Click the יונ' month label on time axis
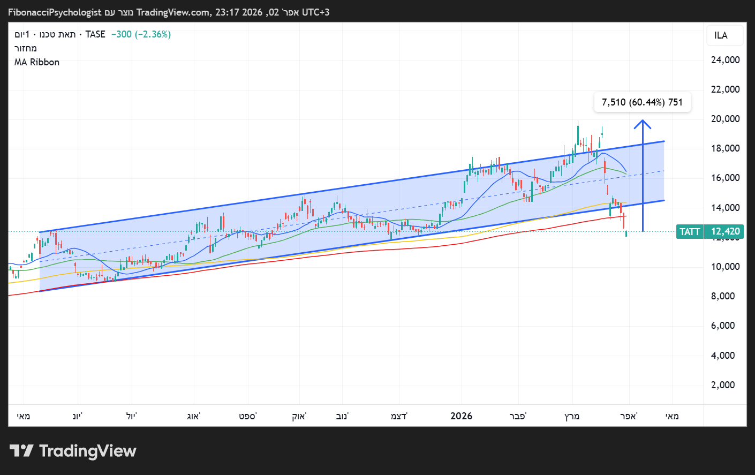Viewport: 755px width, 475px height. click(78, 416)
